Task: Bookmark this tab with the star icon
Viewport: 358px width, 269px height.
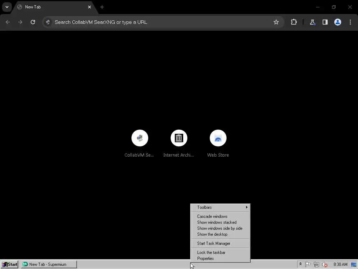Action: pyautogui.click(x=276, y=22)
